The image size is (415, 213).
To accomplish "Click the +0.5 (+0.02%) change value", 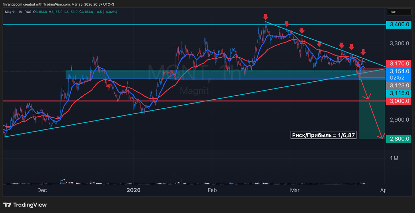I will click(106, 12).
